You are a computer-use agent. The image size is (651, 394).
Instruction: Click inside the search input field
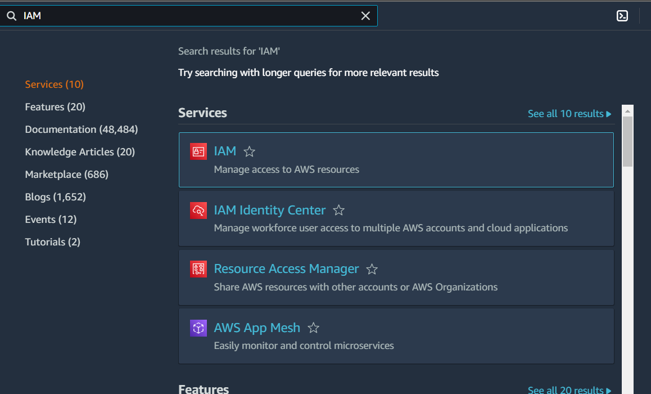[169, 15]
